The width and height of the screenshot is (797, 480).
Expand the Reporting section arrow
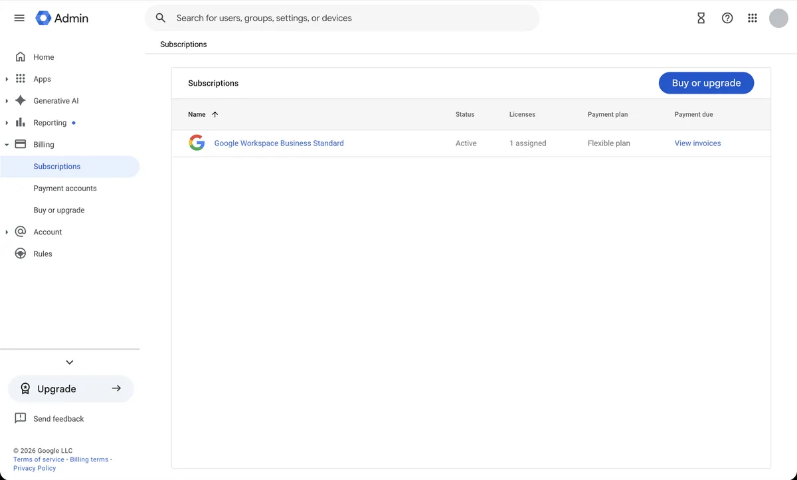point(7,123)
